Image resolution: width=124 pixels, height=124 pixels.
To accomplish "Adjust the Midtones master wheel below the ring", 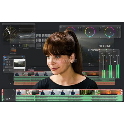I will [x=90, y=37].
